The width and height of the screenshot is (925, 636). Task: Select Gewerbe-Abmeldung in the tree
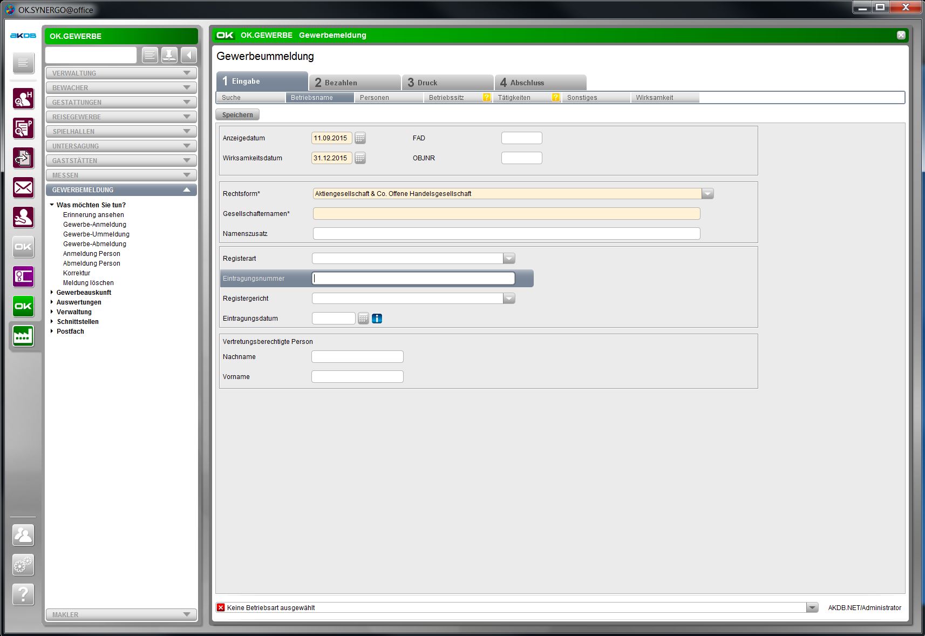94,244
